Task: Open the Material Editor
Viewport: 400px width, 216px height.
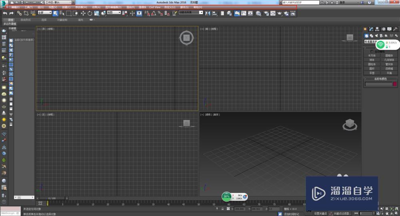Action: click(258, 13)
